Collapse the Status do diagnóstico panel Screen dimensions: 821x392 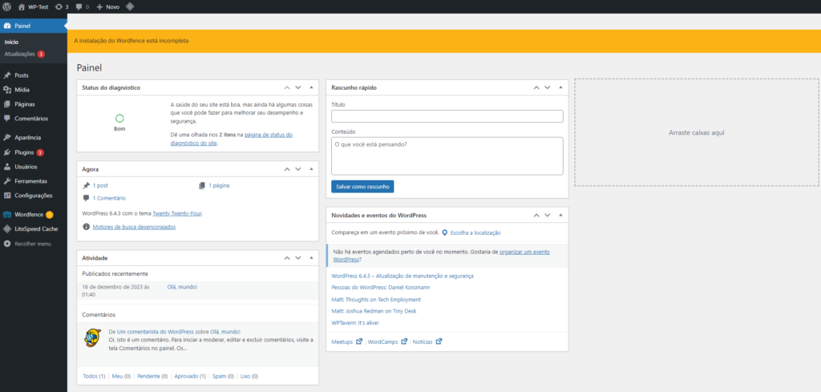click(x=310, y=87)
